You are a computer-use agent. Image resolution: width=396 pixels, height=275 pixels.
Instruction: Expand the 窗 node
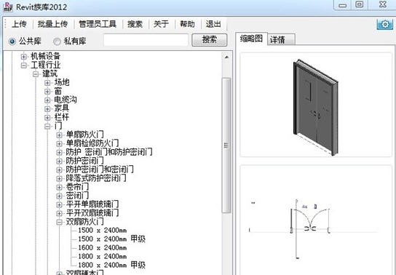pos(47,92)
